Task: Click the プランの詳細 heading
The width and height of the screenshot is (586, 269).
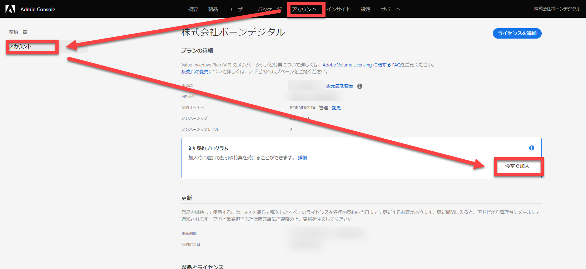Action: 197,50
